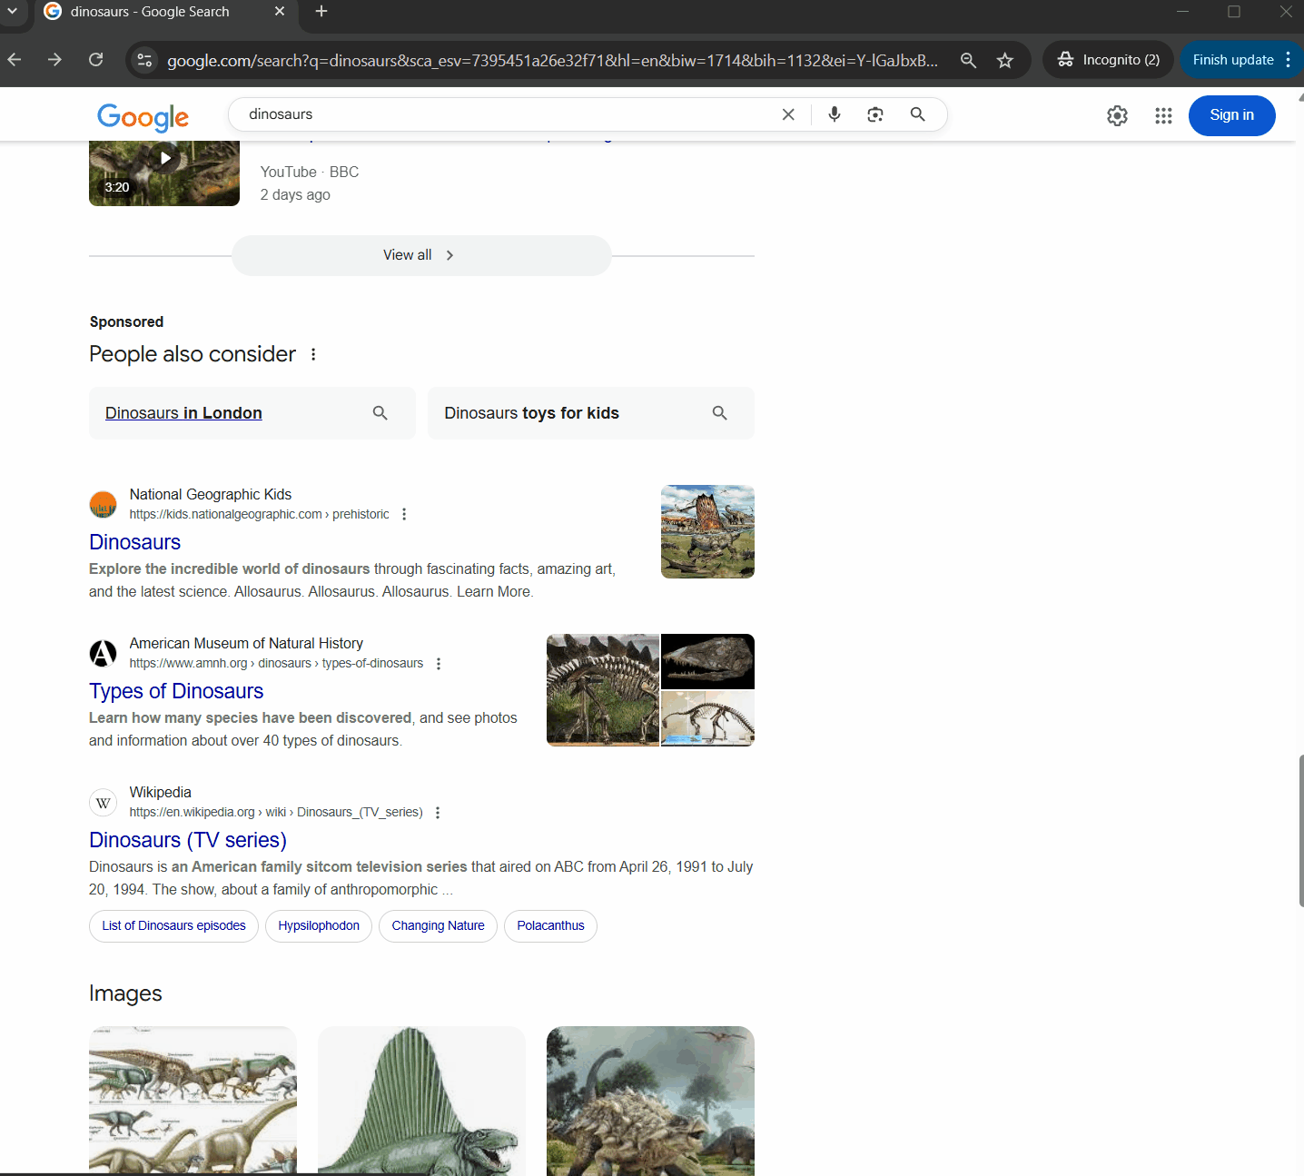
Task: Open Types of Dinosaurs link
Action: coord(176,691)
